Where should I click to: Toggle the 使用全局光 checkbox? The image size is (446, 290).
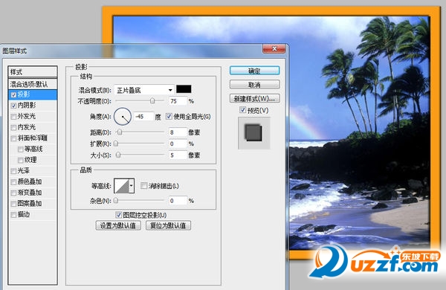click(169, 116)
